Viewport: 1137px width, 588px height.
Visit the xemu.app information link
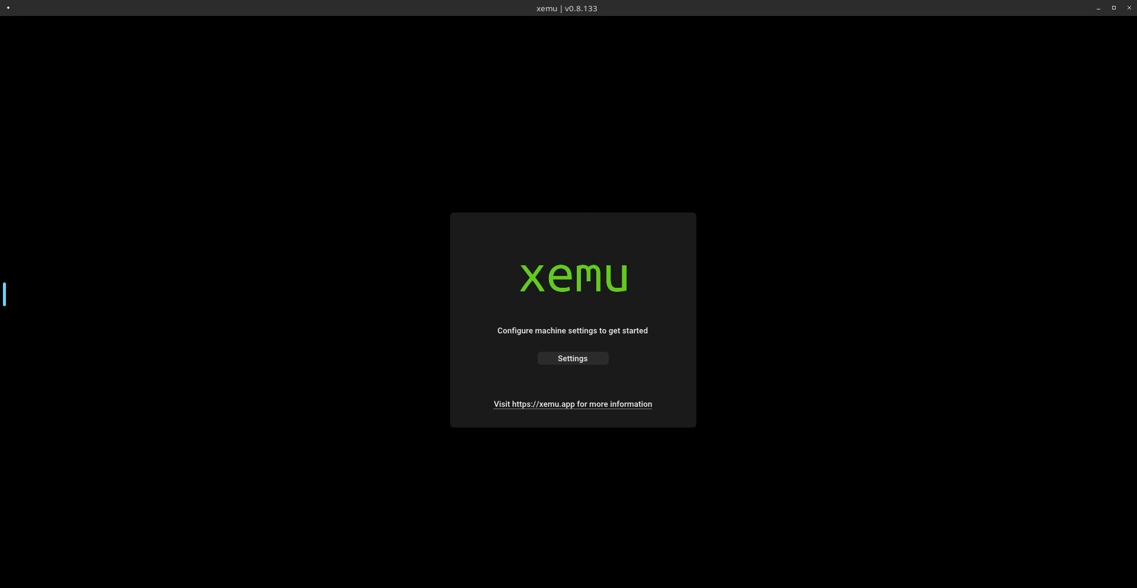572,404
